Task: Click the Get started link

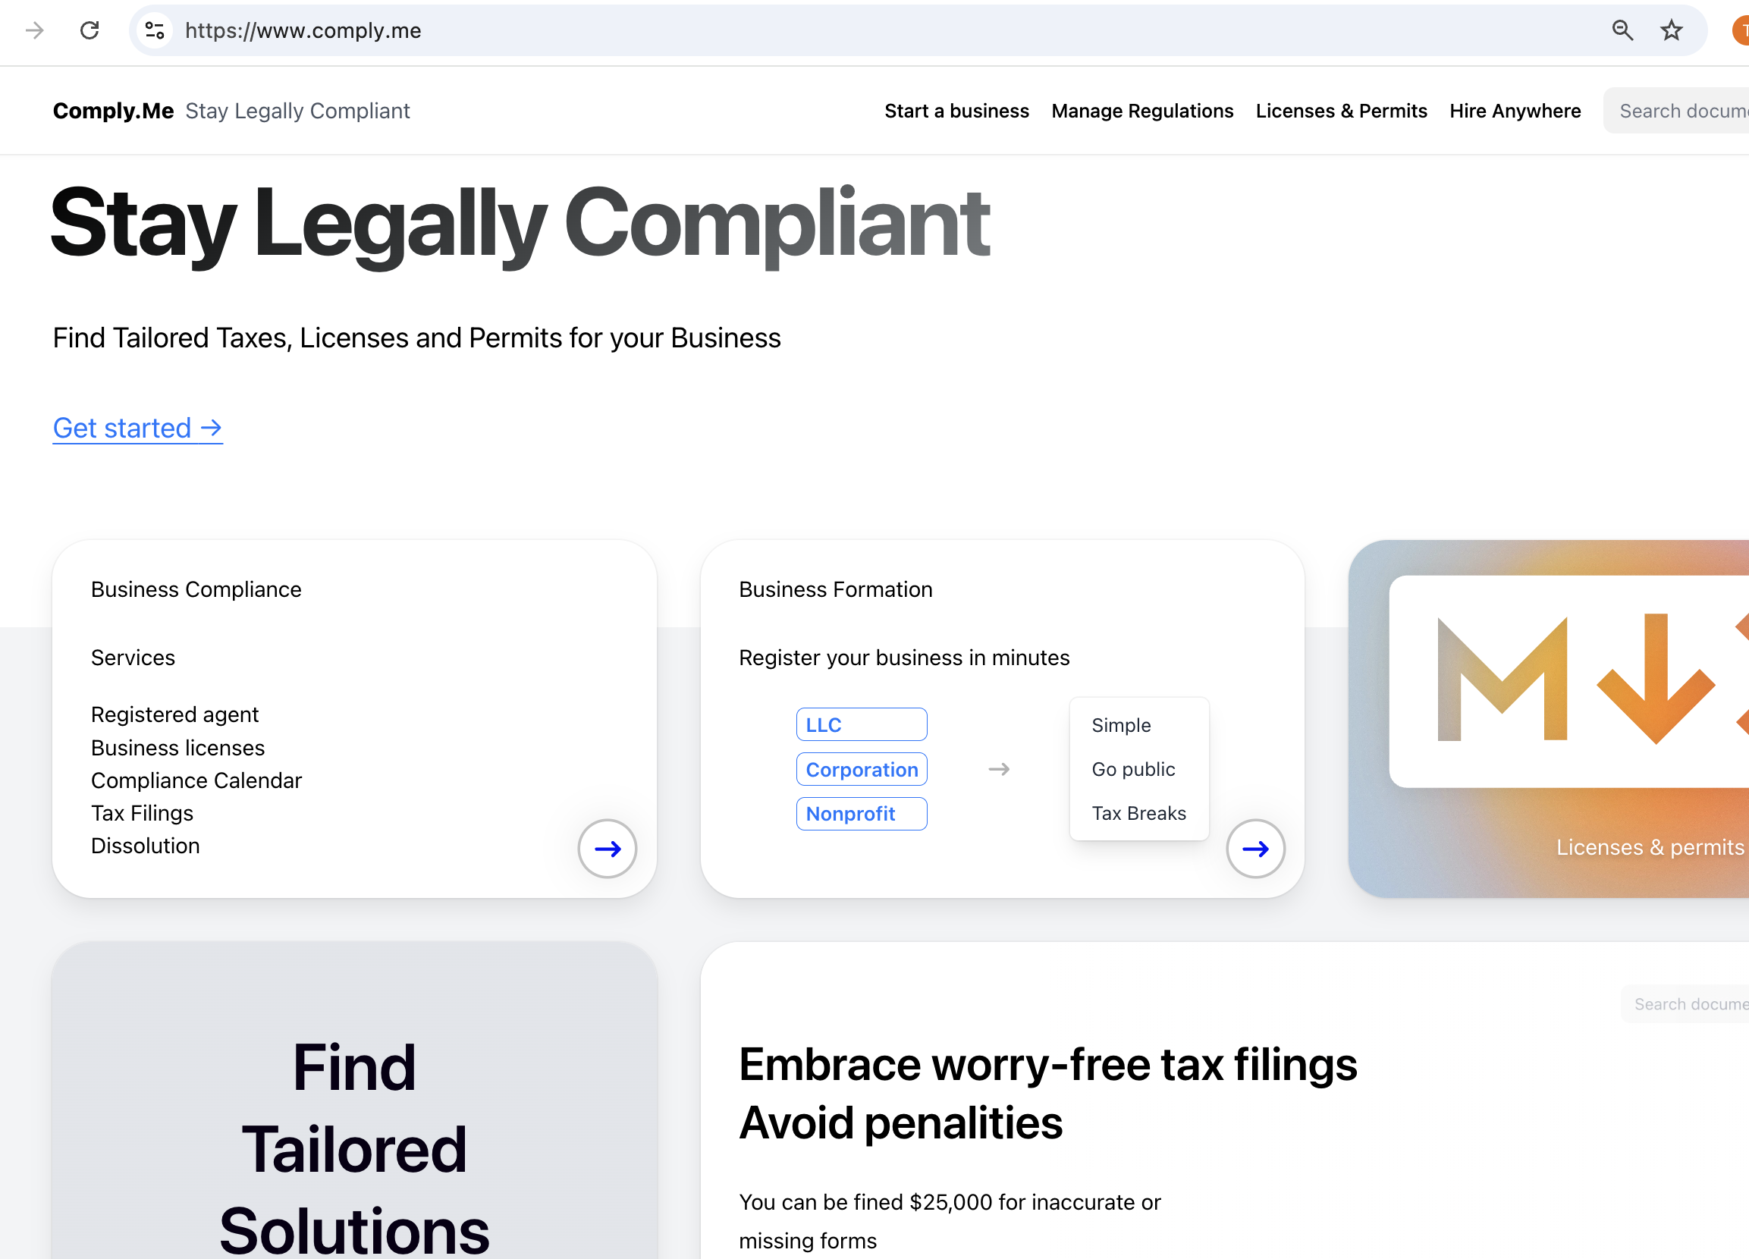Action: [137, 428]
